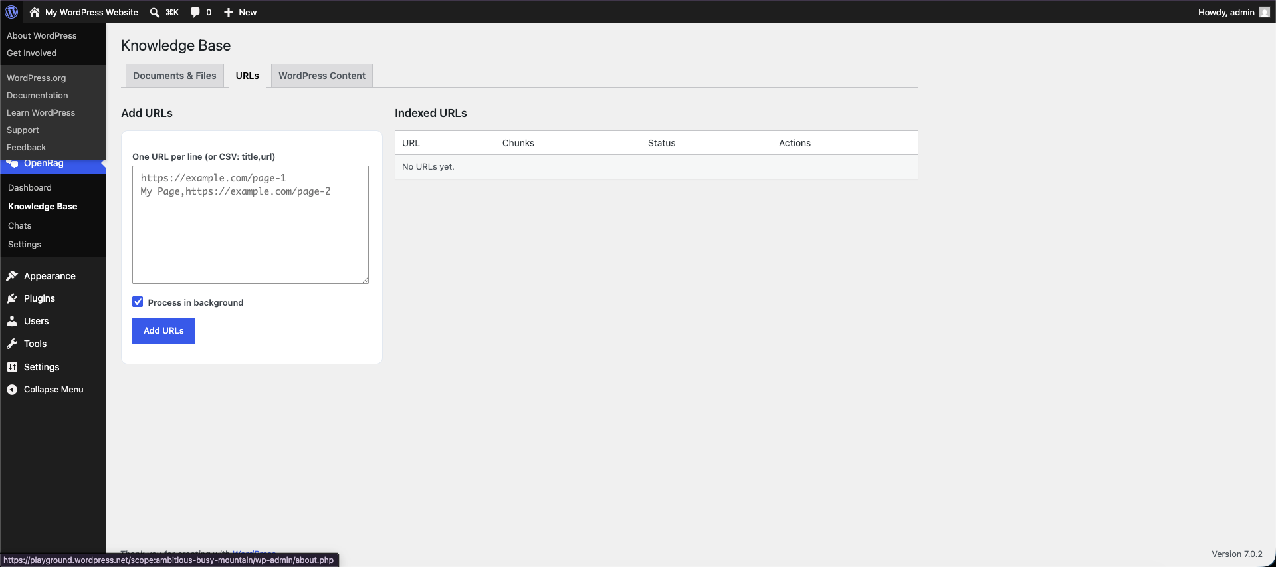The image size is (1276, 567).
Task: Open Documentation menu item
Action: (x=37, y=95)
